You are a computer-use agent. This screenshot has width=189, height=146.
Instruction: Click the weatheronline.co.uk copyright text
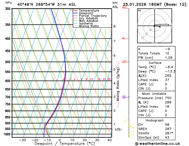(x=157, y=144)
